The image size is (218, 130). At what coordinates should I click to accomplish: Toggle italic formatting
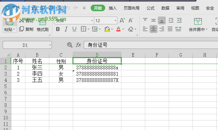pos(66,29)
